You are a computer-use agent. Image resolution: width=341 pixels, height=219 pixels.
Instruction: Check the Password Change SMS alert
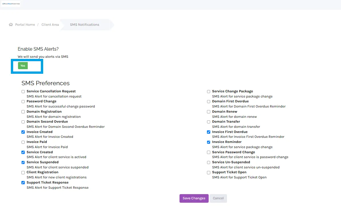23,101
